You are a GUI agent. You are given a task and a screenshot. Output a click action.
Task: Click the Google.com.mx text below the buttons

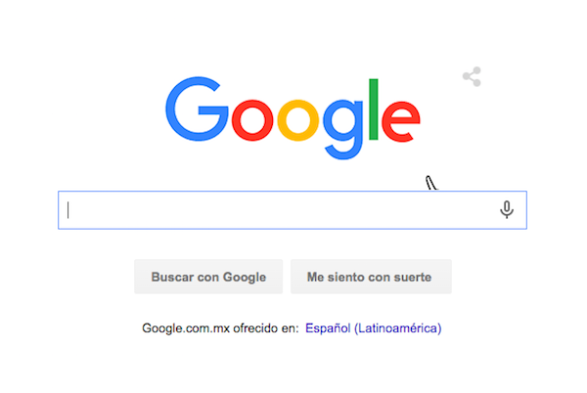[x=186, y=328]
